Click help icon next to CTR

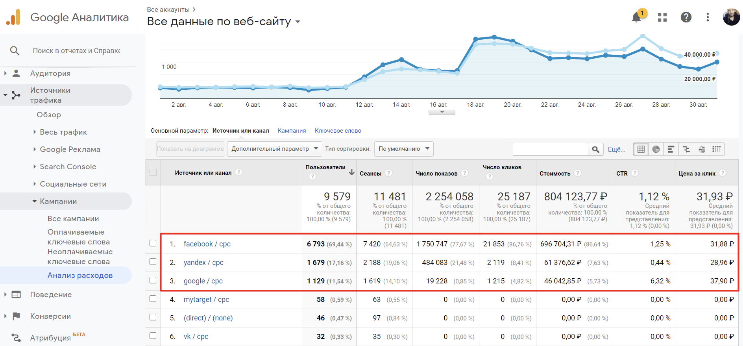(635, 173)
